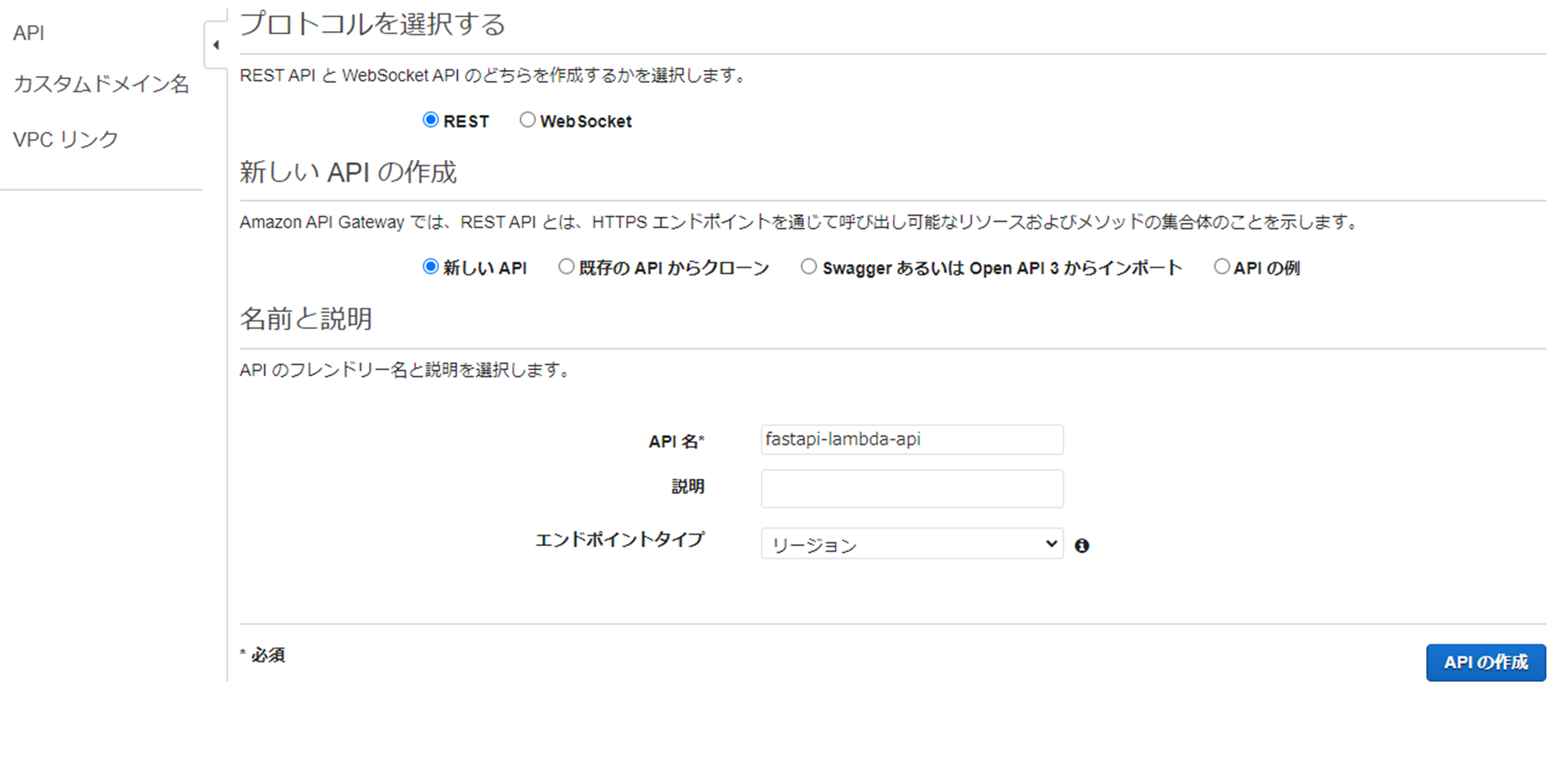Image resolution: width=1550 pixels, height=758 pixels.
Task: Select the REST protocol radio button
Action: click(431, 120)
